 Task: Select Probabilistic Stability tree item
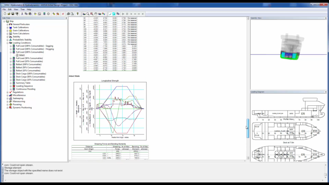pos(22,40)
